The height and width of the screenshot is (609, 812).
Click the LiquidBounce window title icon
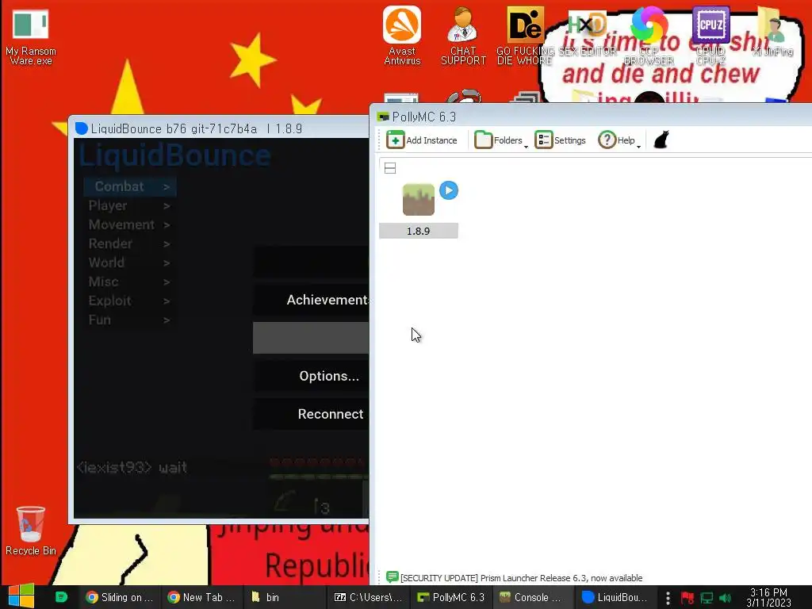click(82, 128)
